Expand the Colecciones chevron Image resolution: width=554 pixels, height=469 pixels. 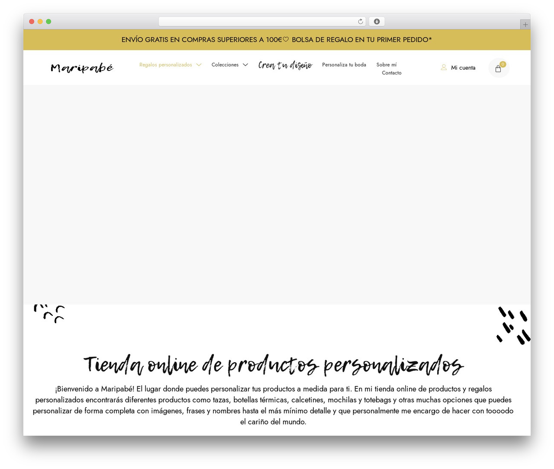click(245, 65)
